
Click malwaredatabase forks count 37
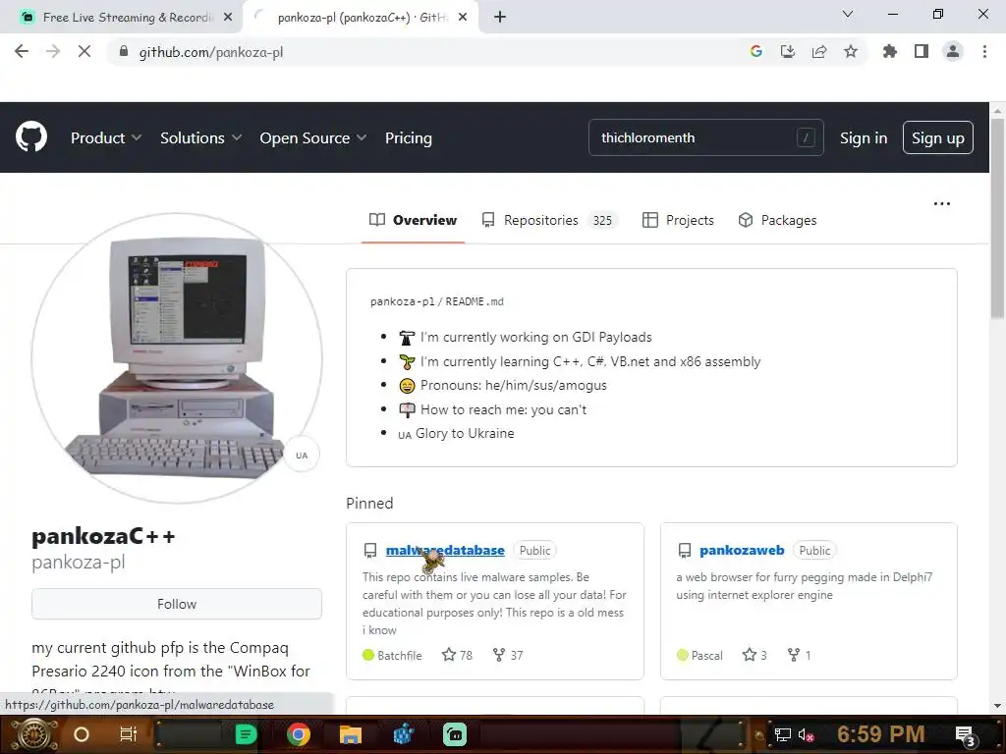[x=508, y=655]
